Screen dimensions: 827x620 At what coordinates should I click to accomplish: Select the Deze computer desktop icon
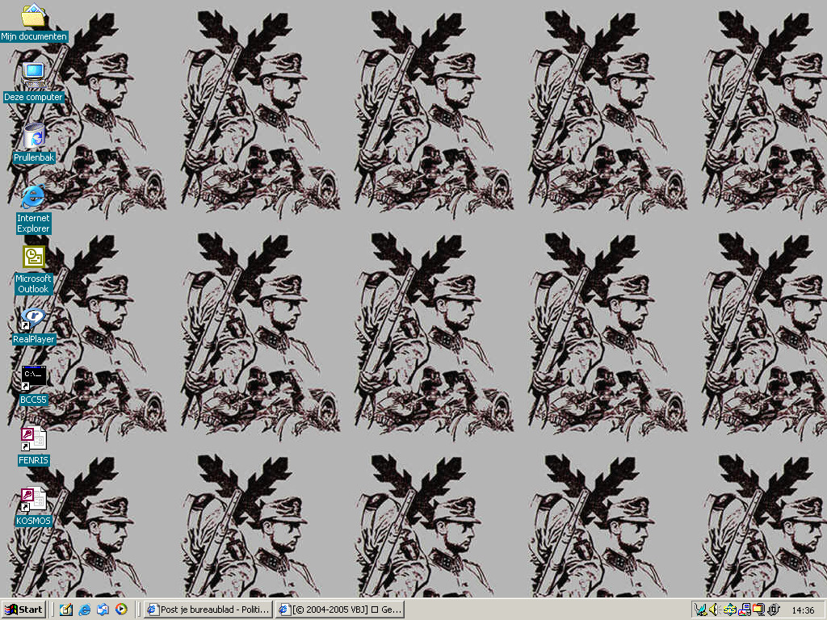point(33,76)
